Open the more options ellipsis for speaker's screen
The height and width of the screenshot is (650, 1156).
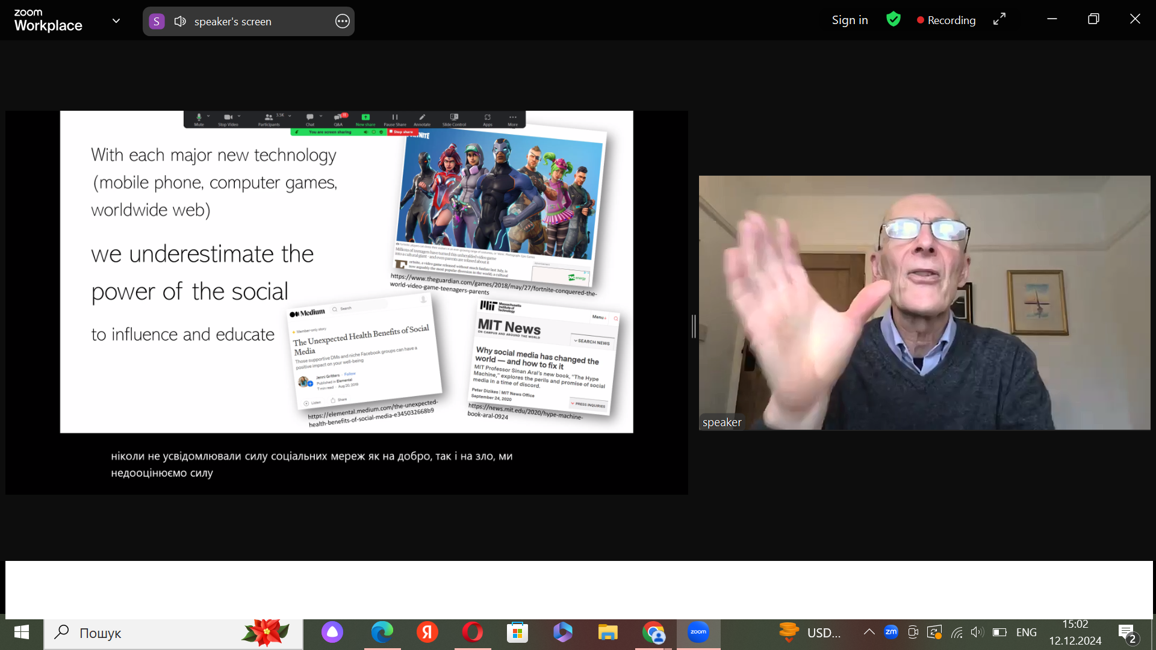pyautogui.click(x=342, y=22)
